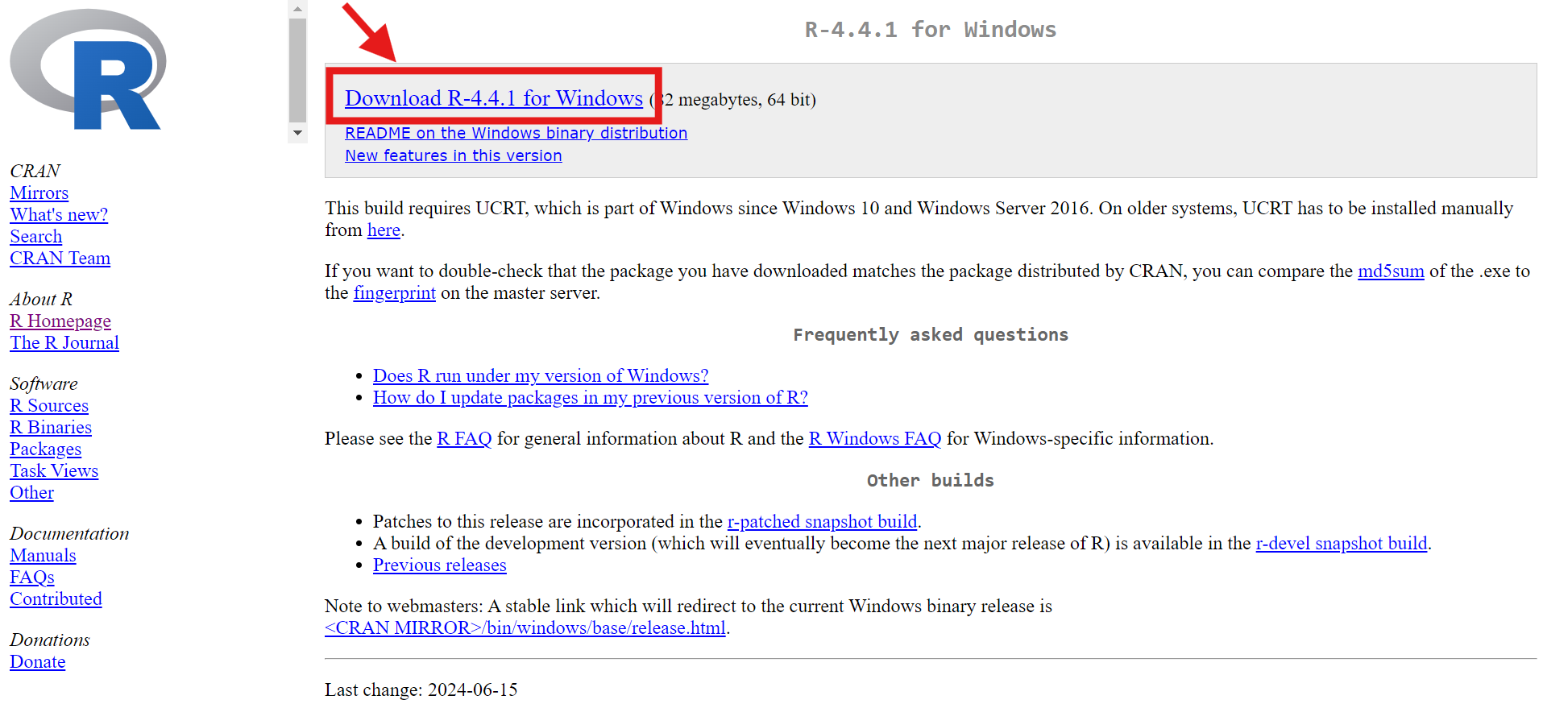The height and width of the screenshot is (704, 1543).
Task: Click the 'About R' sidebar label
Action: (41, 300)
